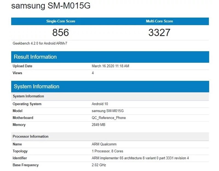Select the Topology row showing 8 Cores
Screen dimensions: 219x171
coord(106,151)
